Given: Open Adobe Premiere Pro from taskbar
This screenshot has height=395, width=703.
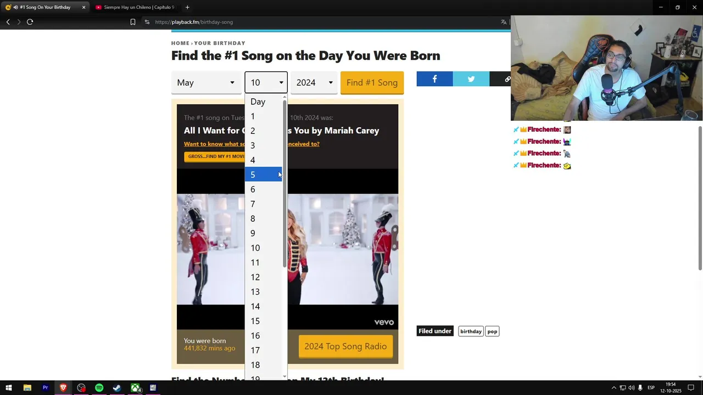Looking at the screenshot, I should tap(45, 388).
